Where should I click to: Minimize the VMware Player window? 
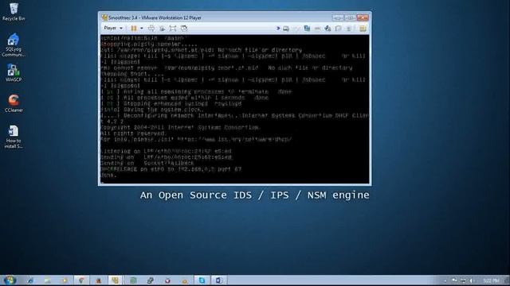click(338, 17)
